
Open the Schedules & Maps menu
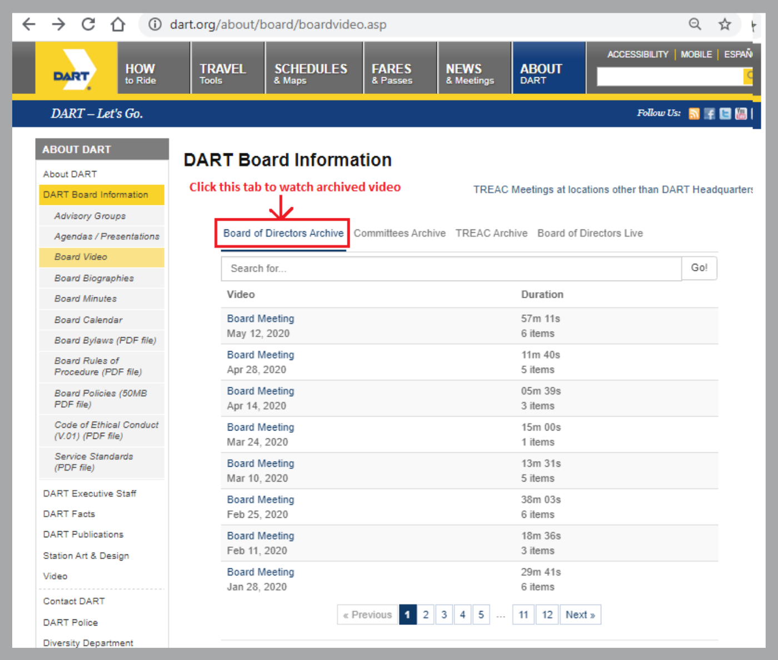315,68
